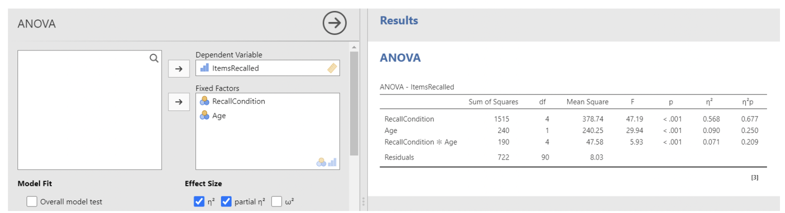Disable the partial η² checkbox

point(226,201)
